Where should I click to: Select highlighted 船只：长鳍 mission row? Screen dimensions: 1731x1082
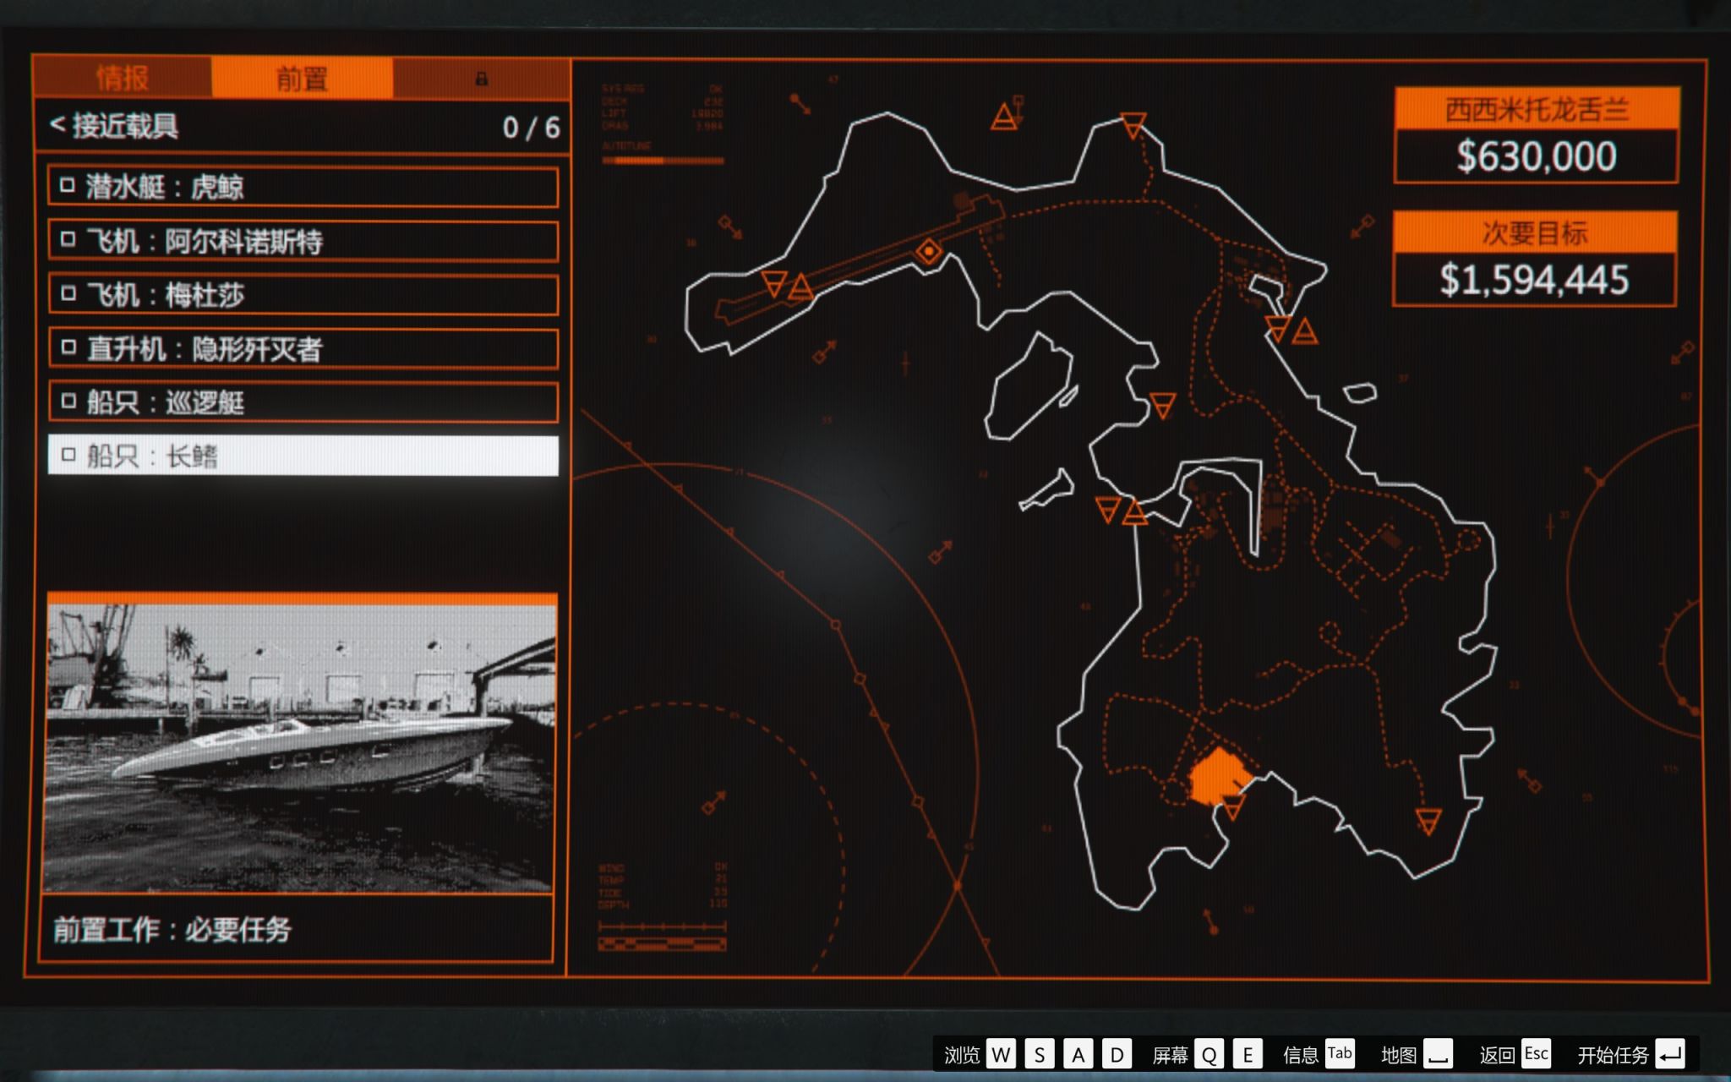click(x=303, y=456)
